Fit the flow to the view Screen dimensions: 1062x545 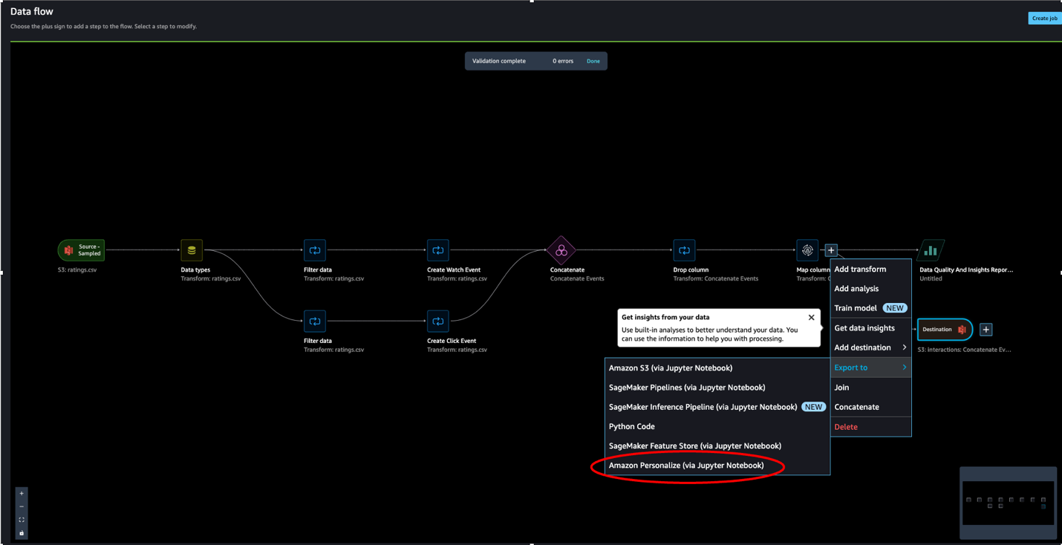point(22,520)
